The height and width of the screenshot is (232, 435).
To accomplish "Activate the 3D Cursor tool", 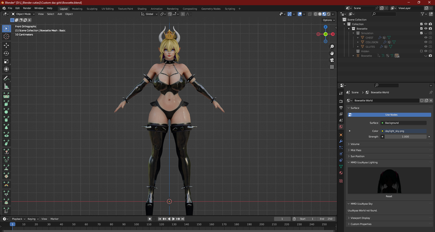I will tap(6, 37).
